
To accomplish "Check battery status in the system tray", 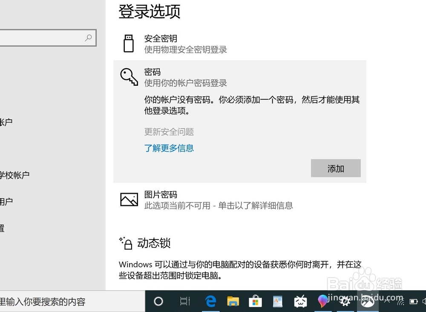I will tap(413, 301).
